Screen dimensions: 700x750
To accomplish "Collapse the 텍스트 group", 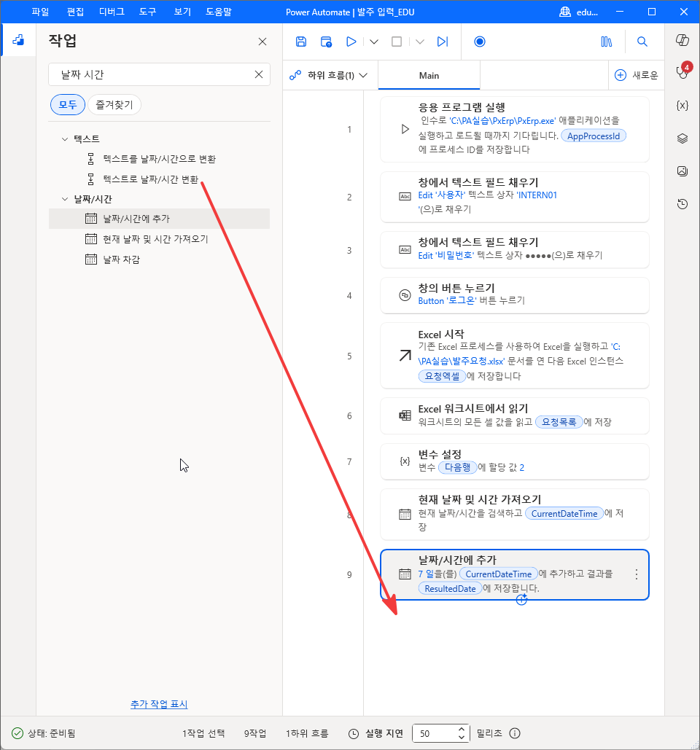I will click(65, 139).
